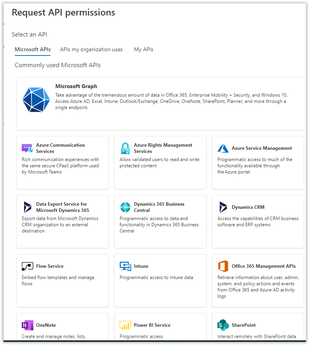This screenshot has width=309, height=345.
Task: Click 'Allow validated users to read' description
Action: tap(159, 163)
